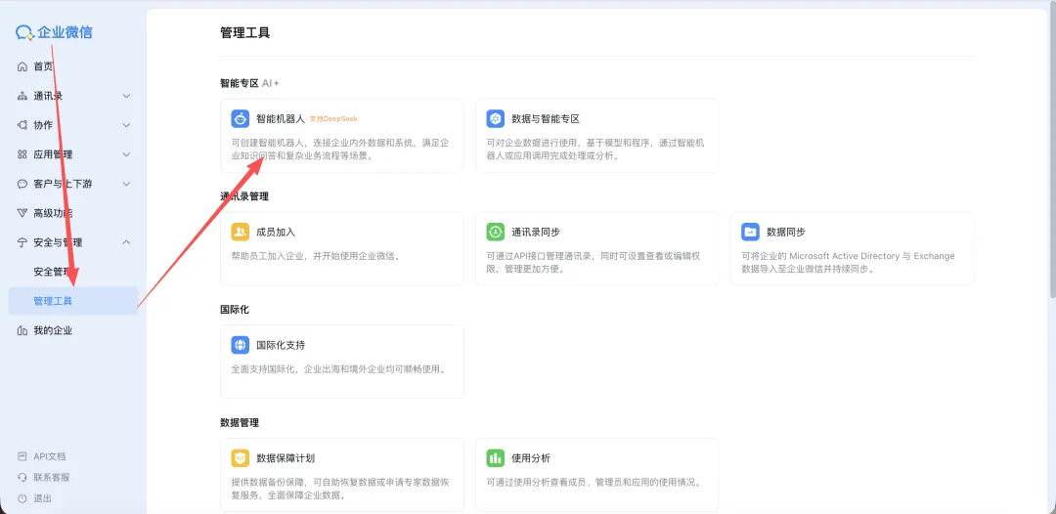Collapse the 安全与管理 chevron

pos(126,242)
